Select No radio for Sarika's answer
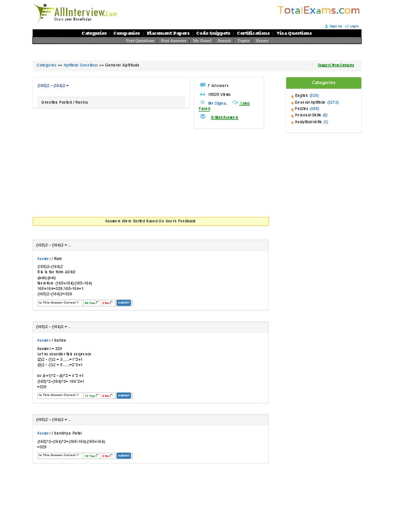The width and height of the screenshot is (394, 526). [x=111, y=396]
